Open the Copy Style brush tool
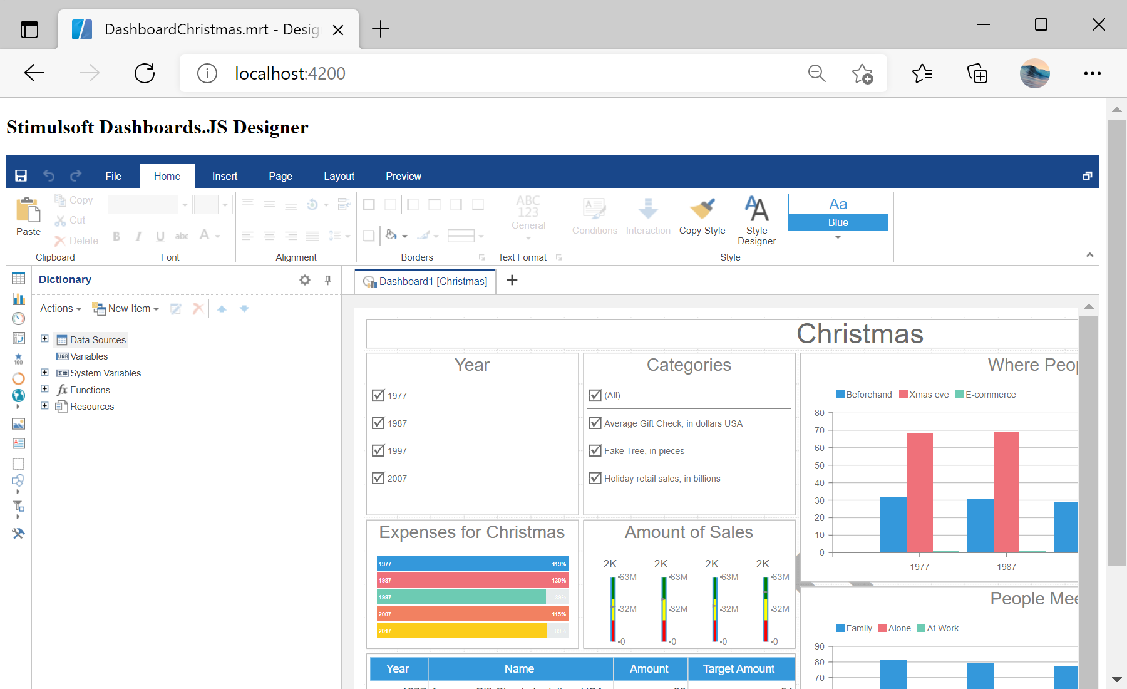Image resolution: width=1127 pixels, height=689 pixels. click(x=702, y=216)
